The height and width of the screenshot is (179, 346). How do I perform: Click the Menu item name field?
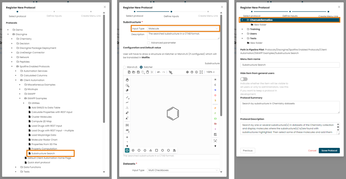coord(290,65)
